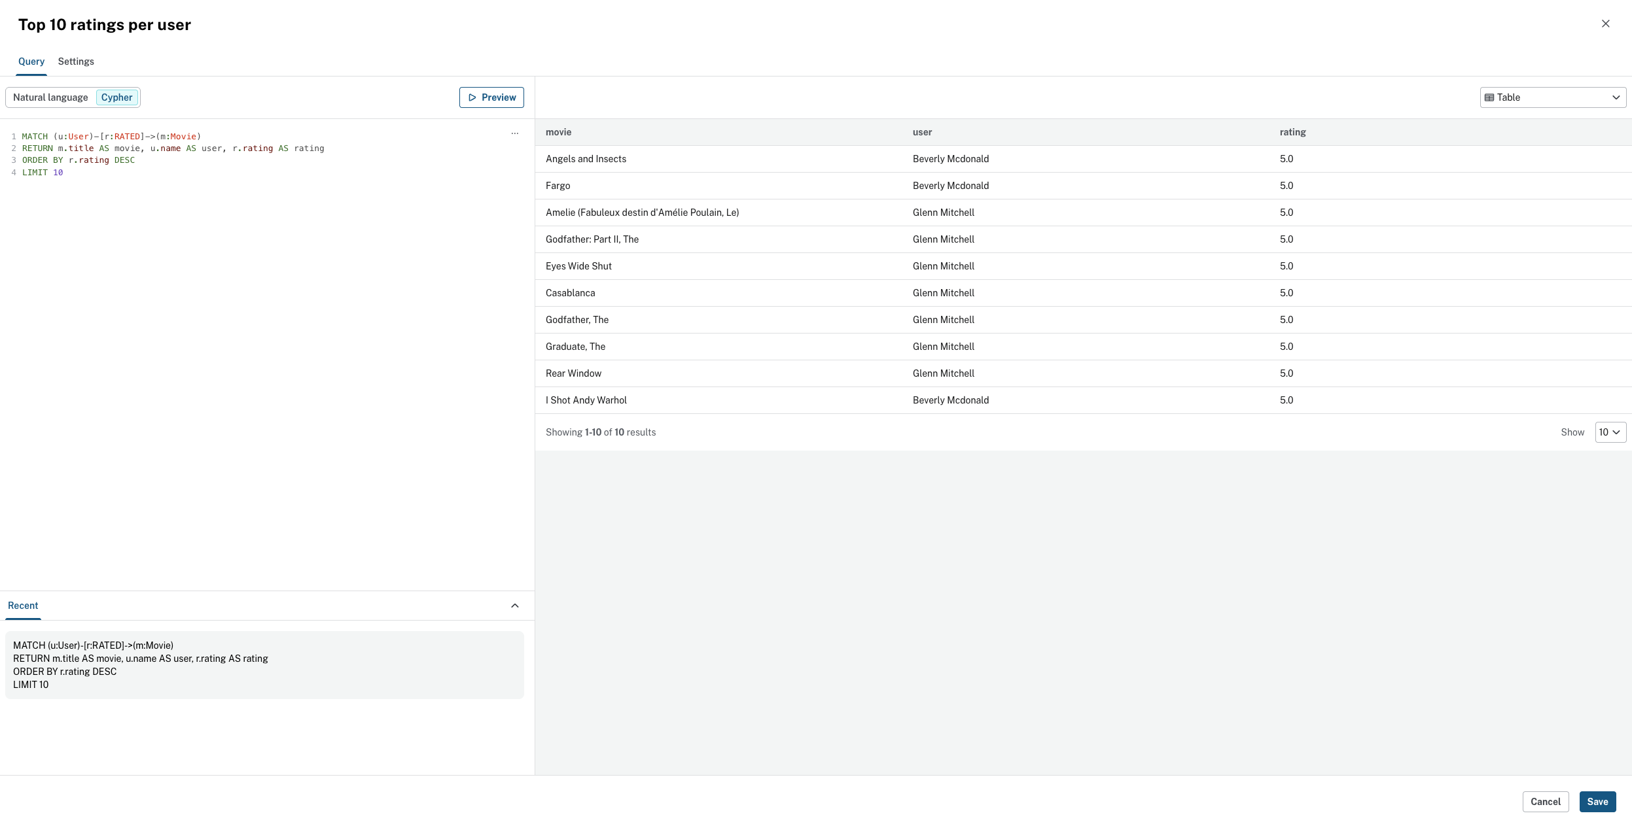Open the Recent tab in the history panel
Image resolution: width=1632 pixels, height=824 pixels.
[x=23, y=606]
